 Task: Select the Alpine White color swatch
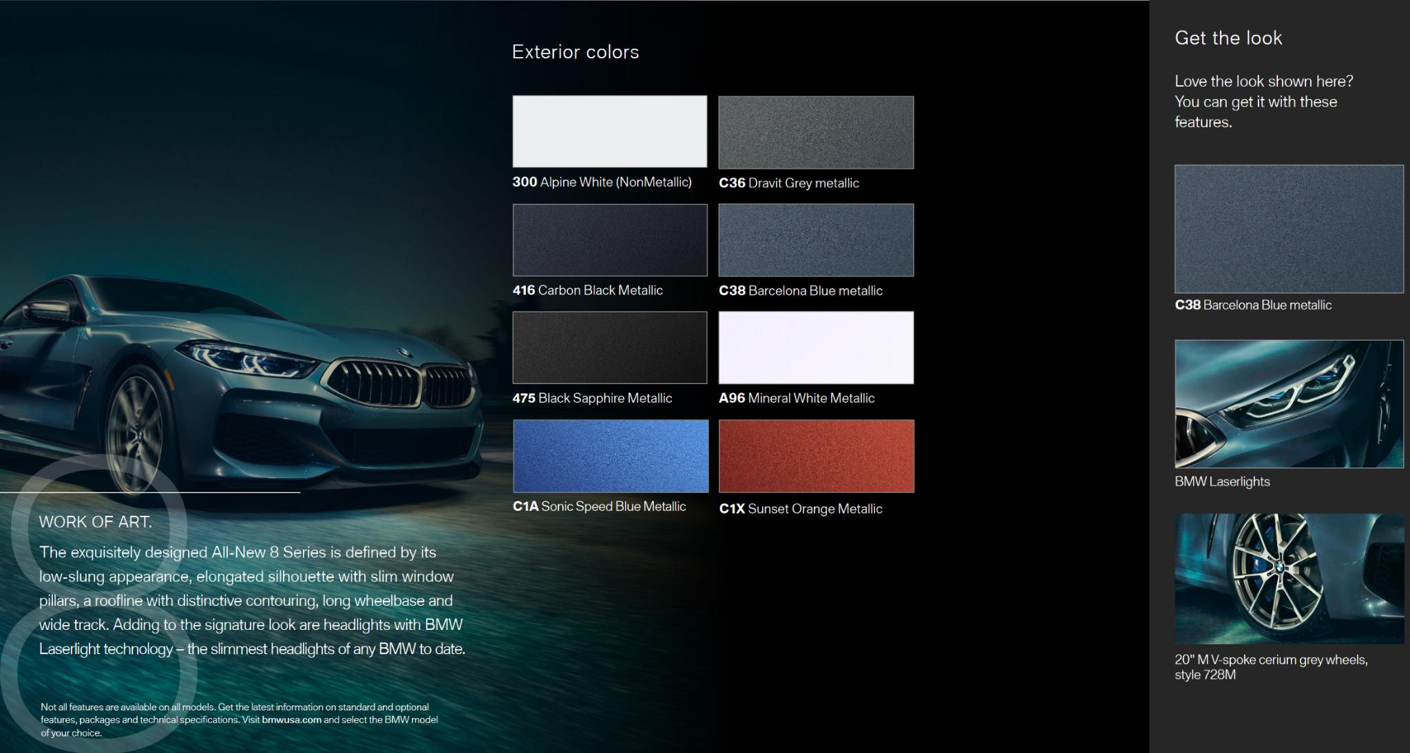(x=609, y=131)
